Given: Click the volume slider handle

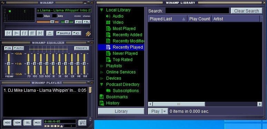Looking at the screenshot, I should [x=52, y=22].
